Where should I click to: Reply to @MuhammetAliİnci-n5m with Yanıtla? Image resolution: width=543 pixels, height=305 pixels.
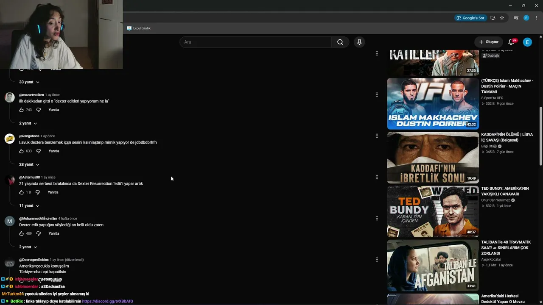(x=54, y=233)
